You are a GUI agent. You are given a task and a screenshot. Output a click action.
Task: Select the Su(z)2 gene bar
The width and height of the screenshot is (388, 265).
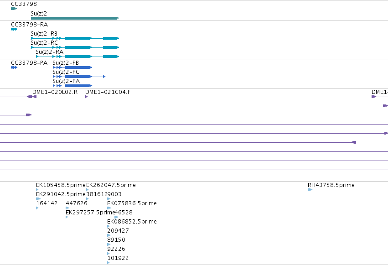[75, 18]
